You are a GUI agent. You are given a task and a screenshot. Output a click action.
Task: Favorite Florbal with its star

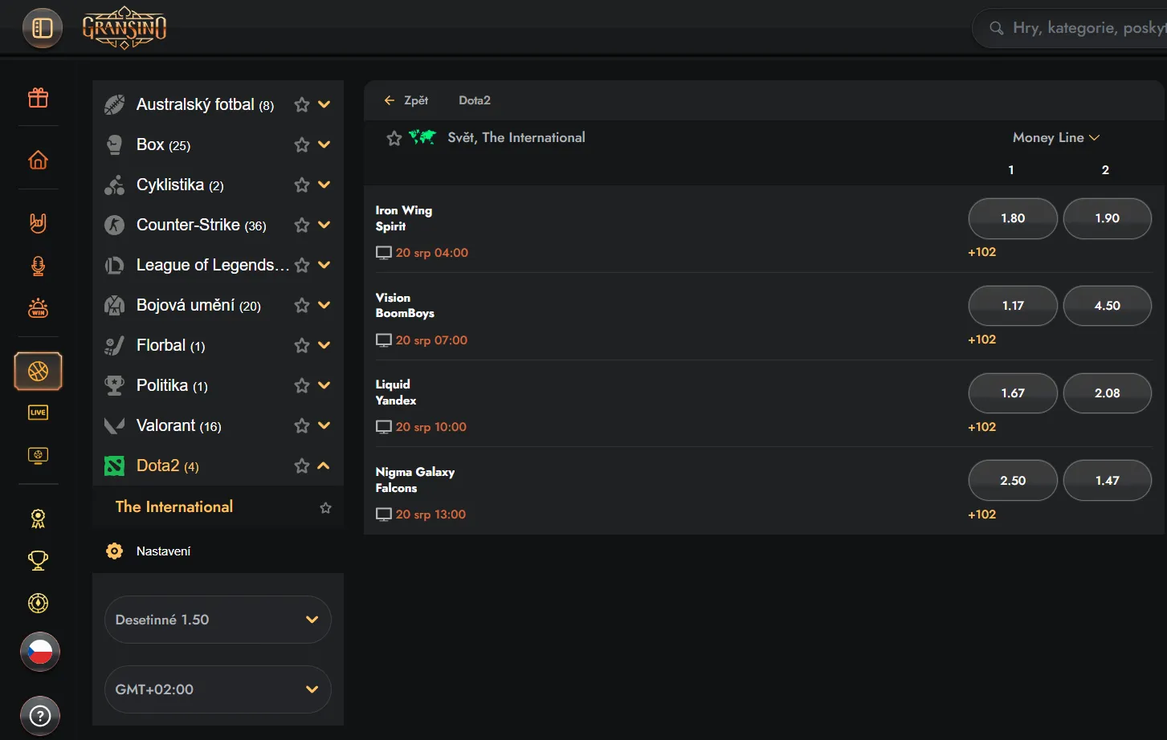tap(302, 345)
